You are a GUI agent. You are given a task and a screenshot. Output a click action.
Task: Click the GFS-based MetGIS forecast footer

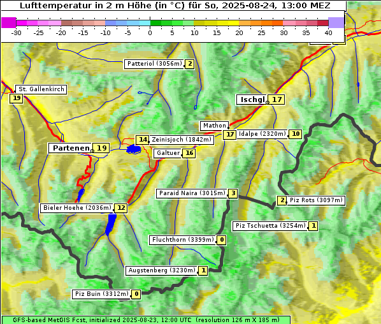coord(146,320)
